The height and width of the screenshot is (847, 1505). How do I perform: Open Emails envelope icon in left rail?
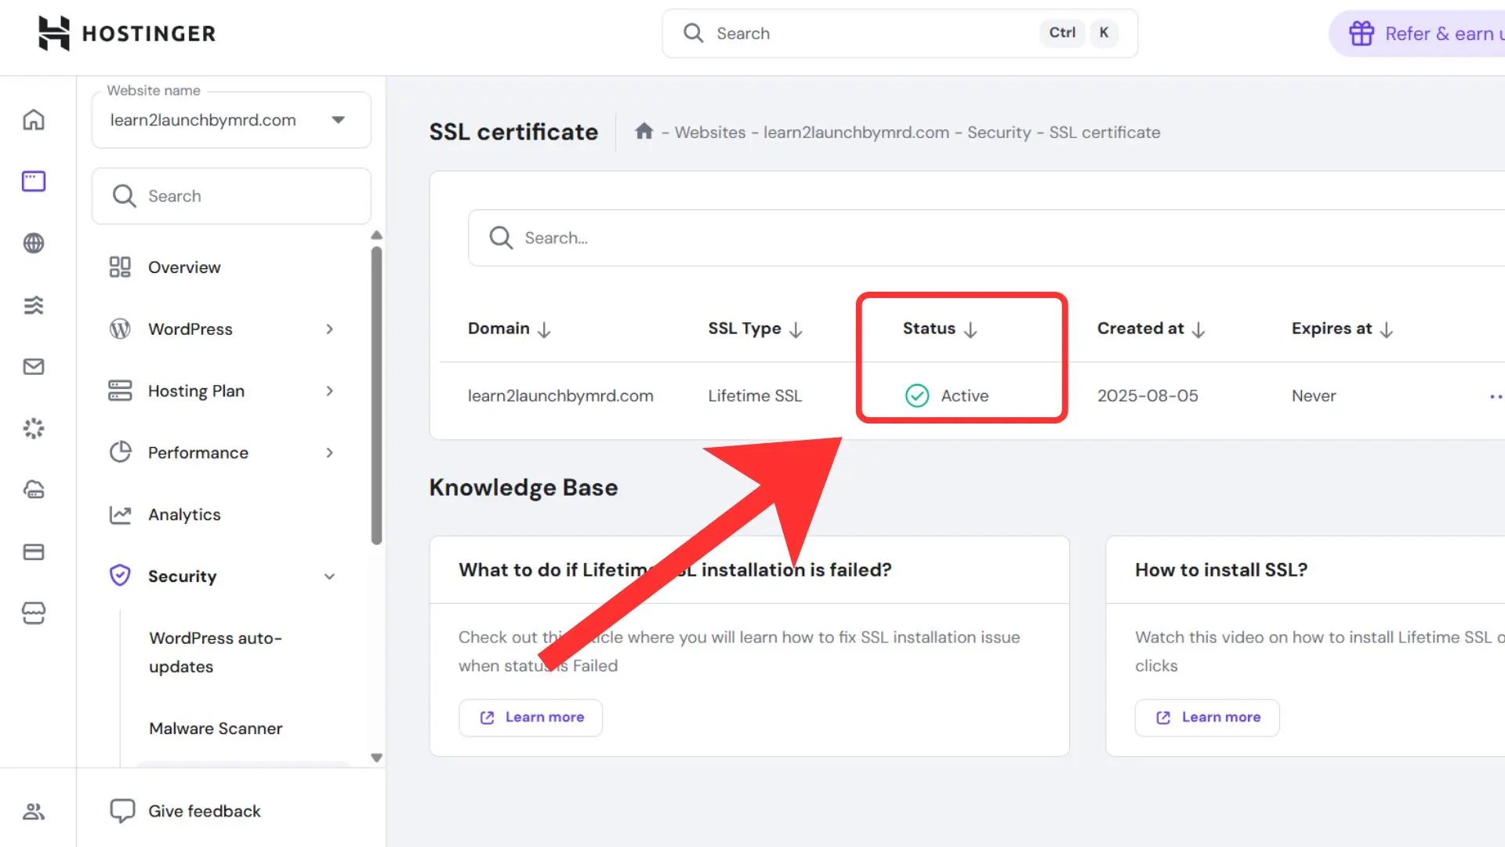tap(34, 366)
